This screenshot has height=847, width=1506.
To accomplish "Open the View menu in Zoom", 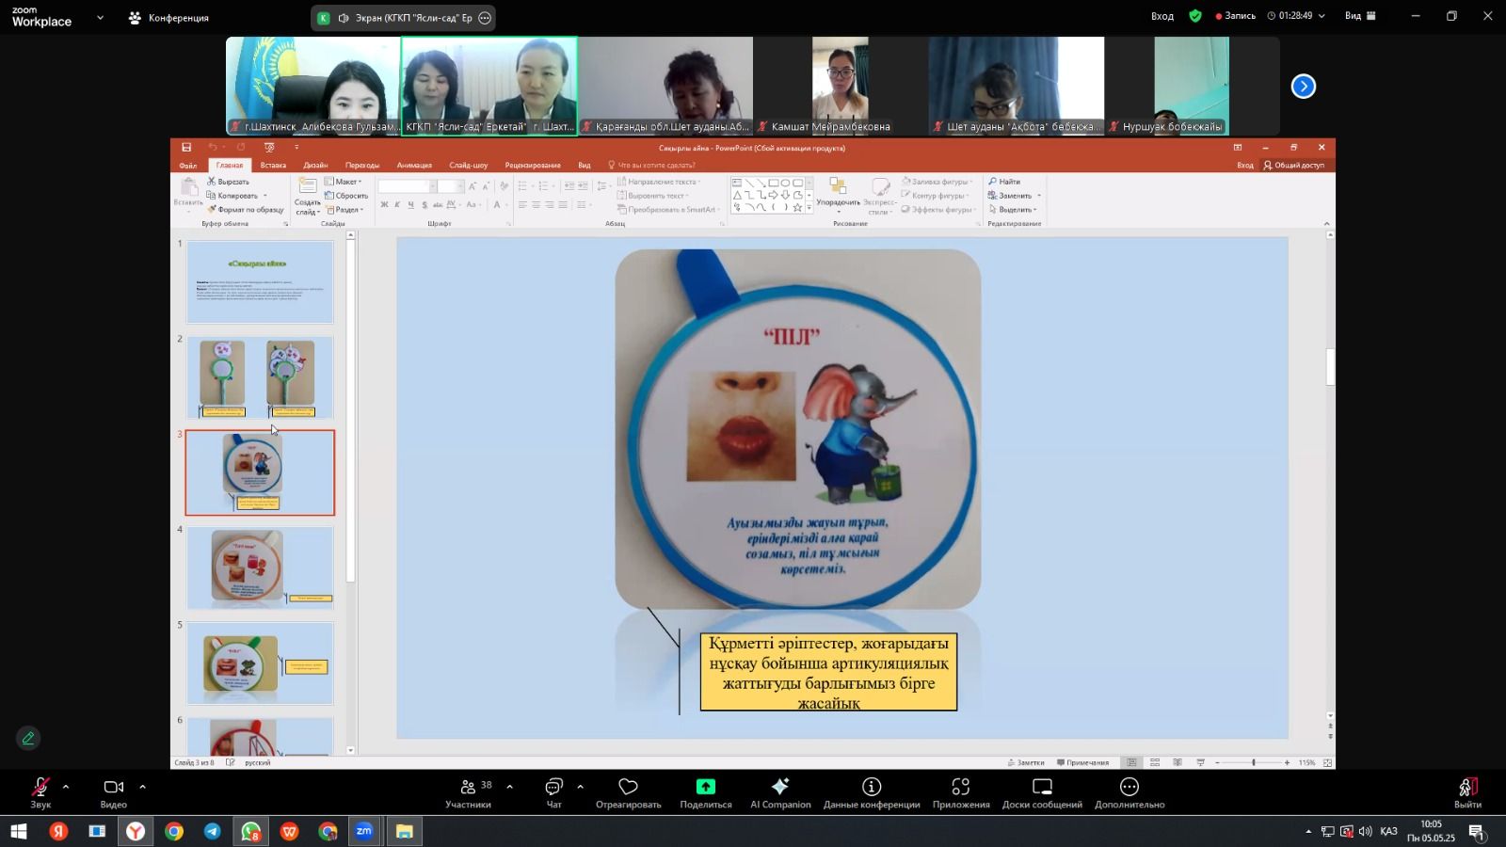I will (1359, 16).
